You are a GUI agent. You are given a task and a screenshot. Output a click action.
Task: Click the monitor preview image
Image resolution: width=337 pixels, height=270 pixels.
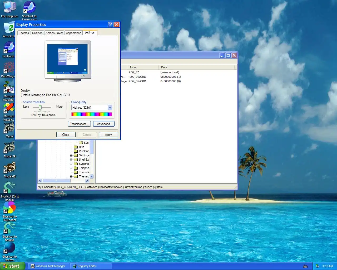(68, 61)
